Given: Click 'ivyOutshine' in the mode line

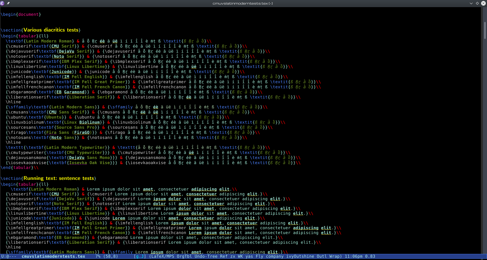Looking at the screenshot, I should pos(300,256).
